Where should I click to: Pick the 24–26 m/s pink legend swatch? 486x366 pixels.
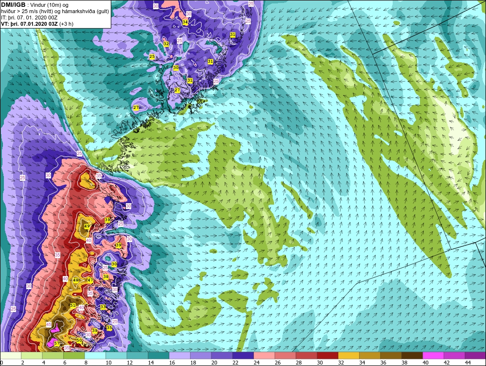tap(264, 355)
